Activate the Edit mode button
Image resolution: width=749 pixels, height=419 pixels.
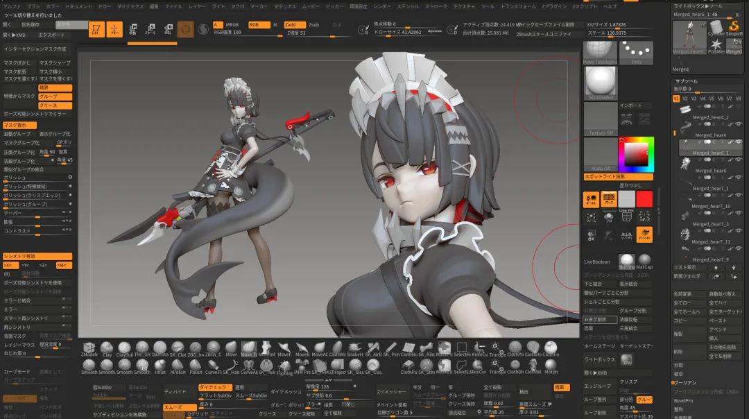(x=96, y=30)
